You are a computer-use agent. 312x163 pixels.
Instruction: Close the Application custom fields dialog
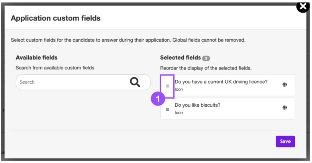click(303, 7)
